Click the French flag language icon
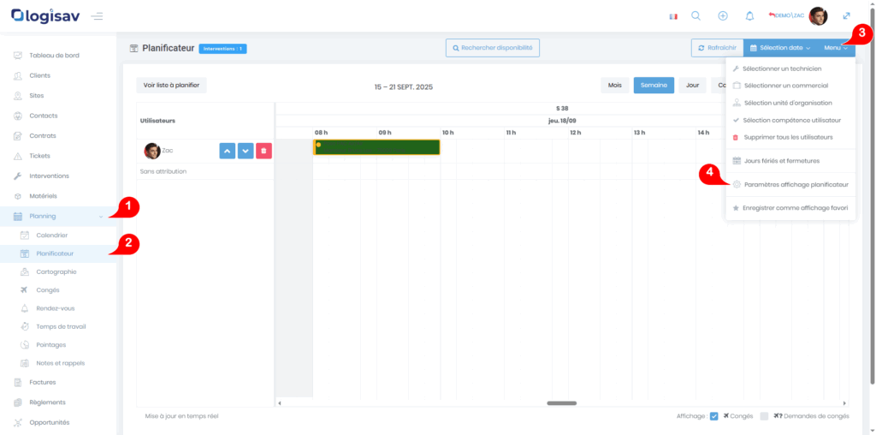The width and height of the screenshot is (876, 435). pyautogui.click(x=673, y=16)
